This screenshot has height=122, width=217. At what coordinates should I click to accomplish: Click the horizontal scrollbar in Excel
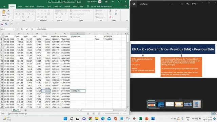97,110
